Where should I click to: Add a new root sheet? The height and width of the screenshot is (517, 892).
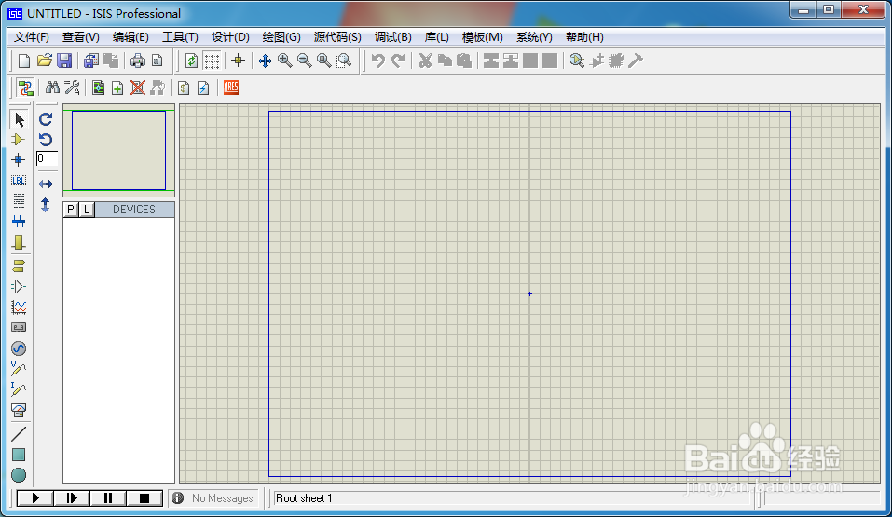click(117, 88)
